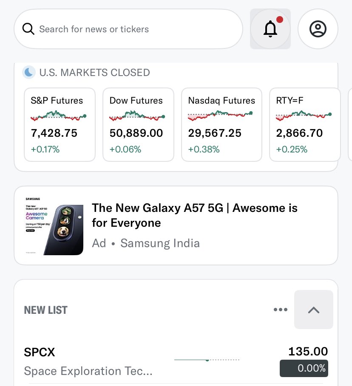
Task: Select the Dow Futures 50,889.00 value
Action: tap(136, 133)
